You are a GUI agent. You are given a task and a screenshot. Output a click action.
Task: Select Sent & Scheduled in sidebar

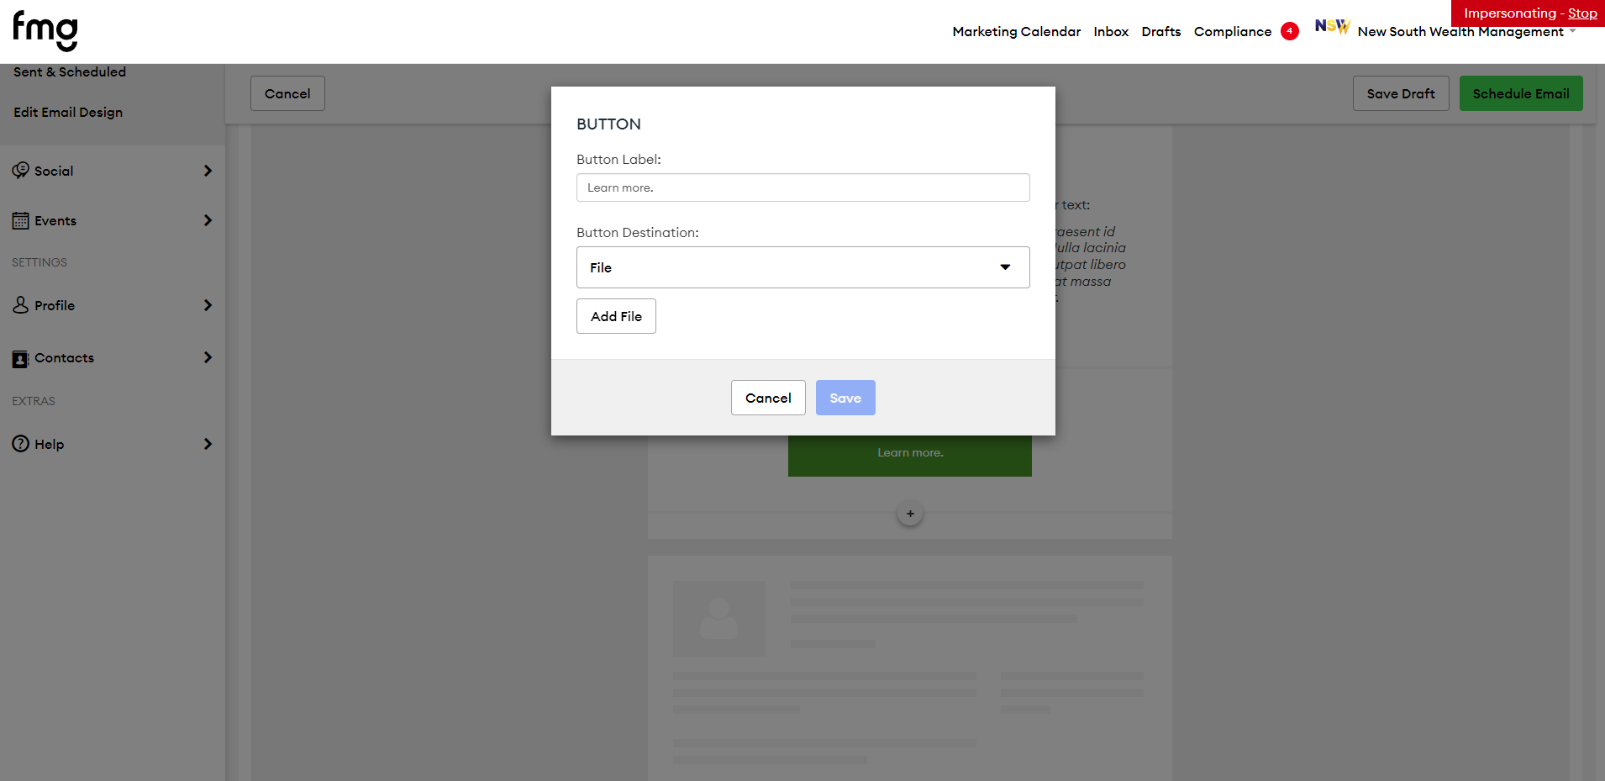click(70, 72)
